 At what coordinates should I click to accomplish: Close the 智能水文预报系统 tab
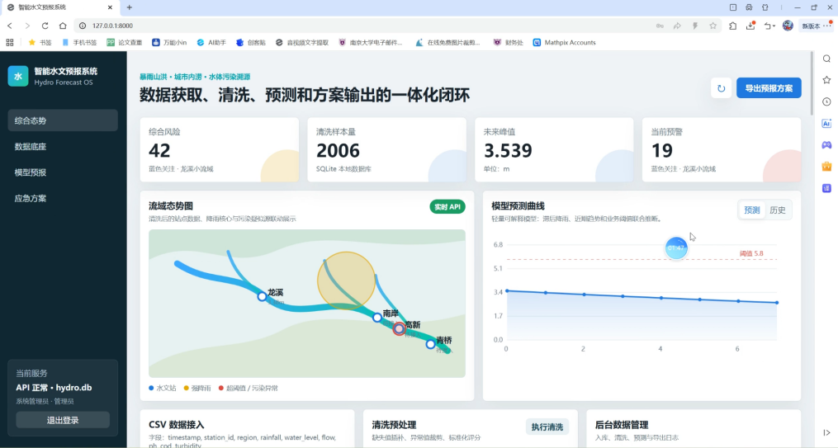(110, 7)
